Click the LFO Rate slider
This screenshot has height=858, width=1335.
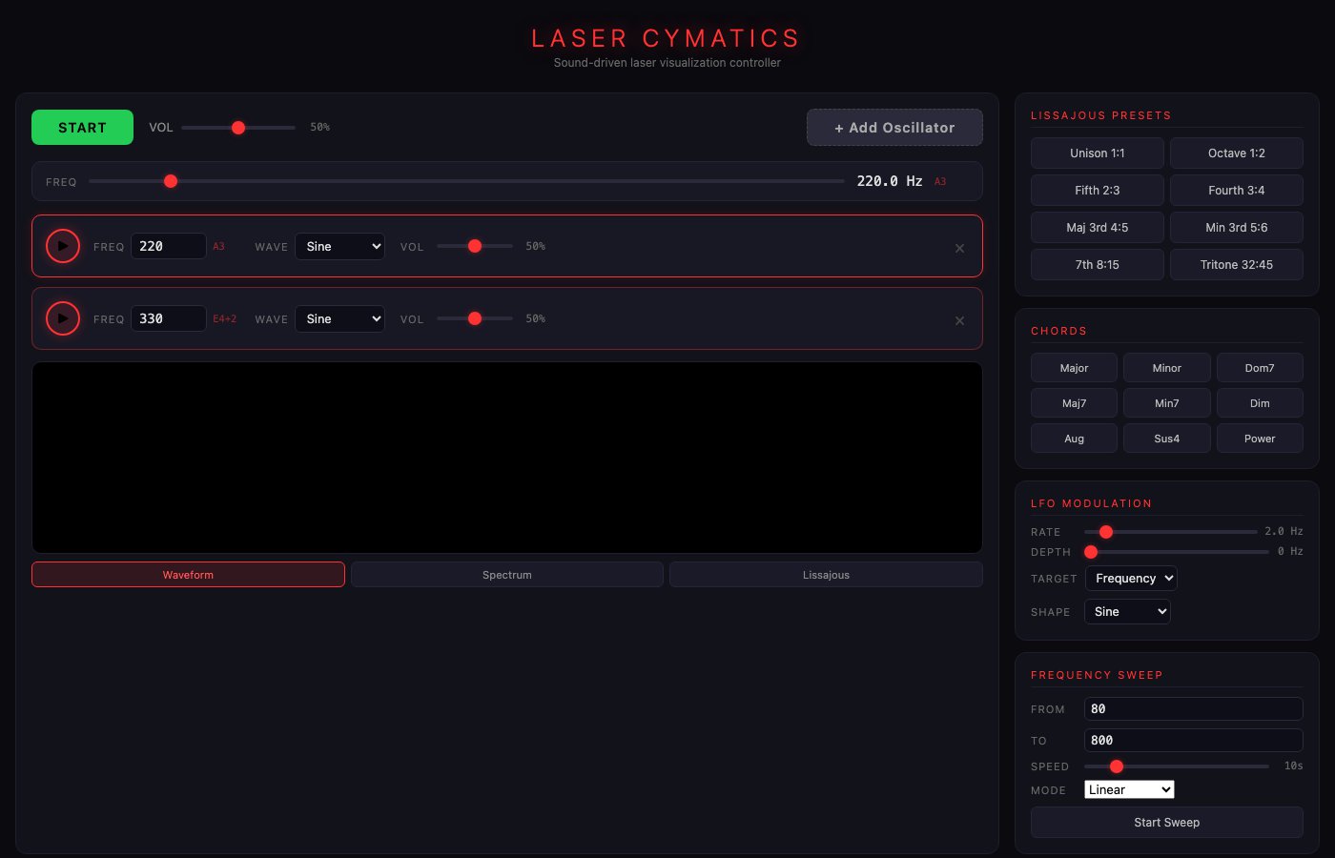click(x=1171, y=532)
